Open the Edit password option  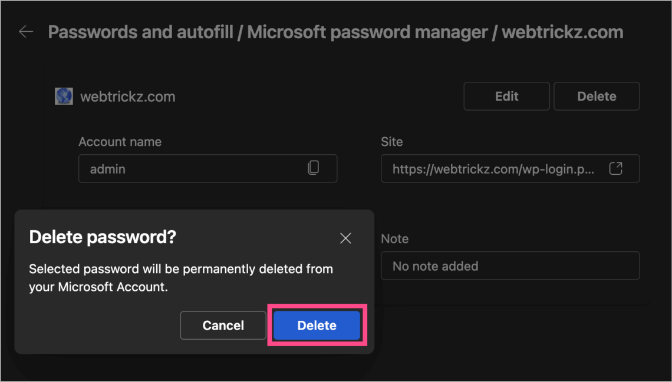(506, 96)
